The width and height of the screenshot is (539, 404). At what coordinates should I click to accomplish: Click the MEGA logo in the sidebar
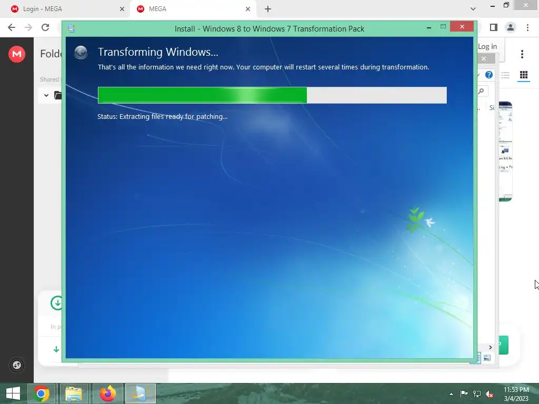click(17, 54)
